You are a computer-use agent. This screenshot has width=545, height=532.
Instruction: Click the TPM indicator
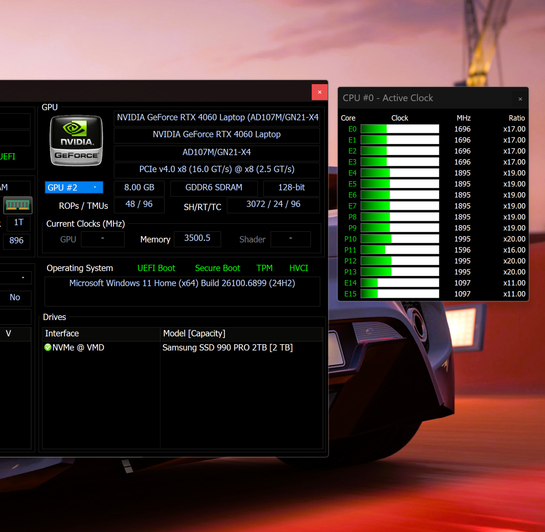pyautogui.click(x=264, y=268)
